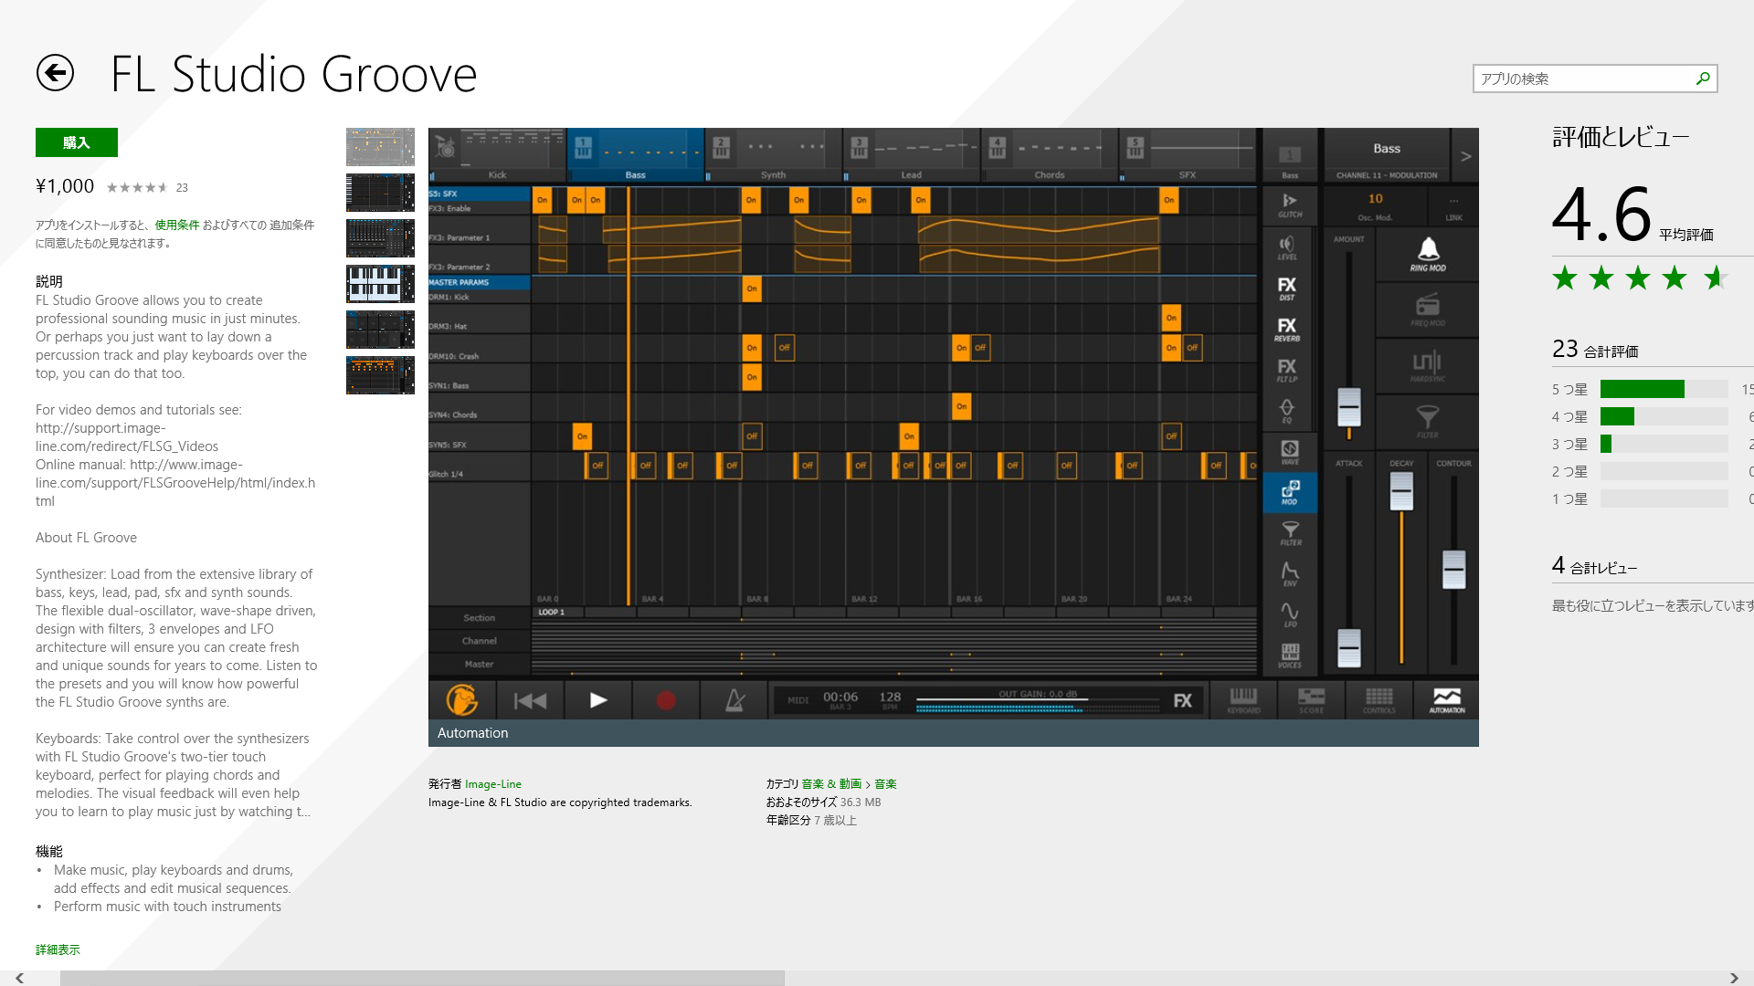1754x986 pixels.
Task: Click the LOOP 1 timeline marker
Action: pos(551,612)
